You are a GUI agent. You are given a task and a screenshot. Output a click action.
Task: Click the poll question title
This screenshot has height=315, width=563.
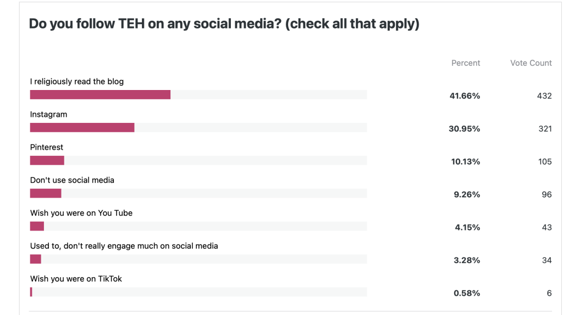(x=224, y=24)
